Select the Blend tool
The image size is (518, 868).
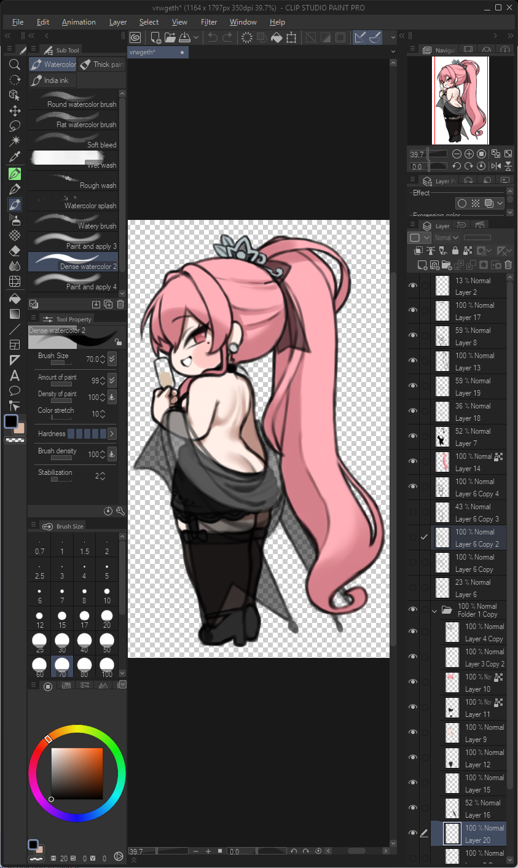(15, 267)
